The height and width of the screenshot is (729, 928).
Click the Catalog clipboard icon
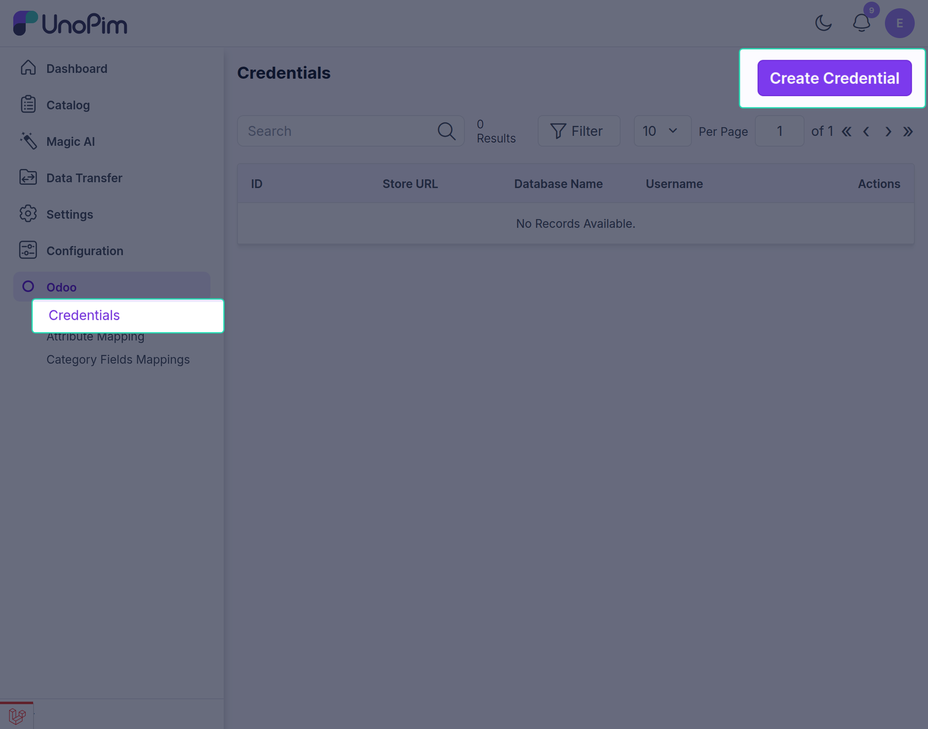[28, 104]
